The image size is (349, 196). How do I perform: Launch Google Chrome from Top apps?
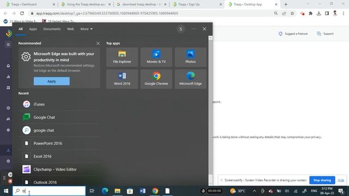point(157,79)
